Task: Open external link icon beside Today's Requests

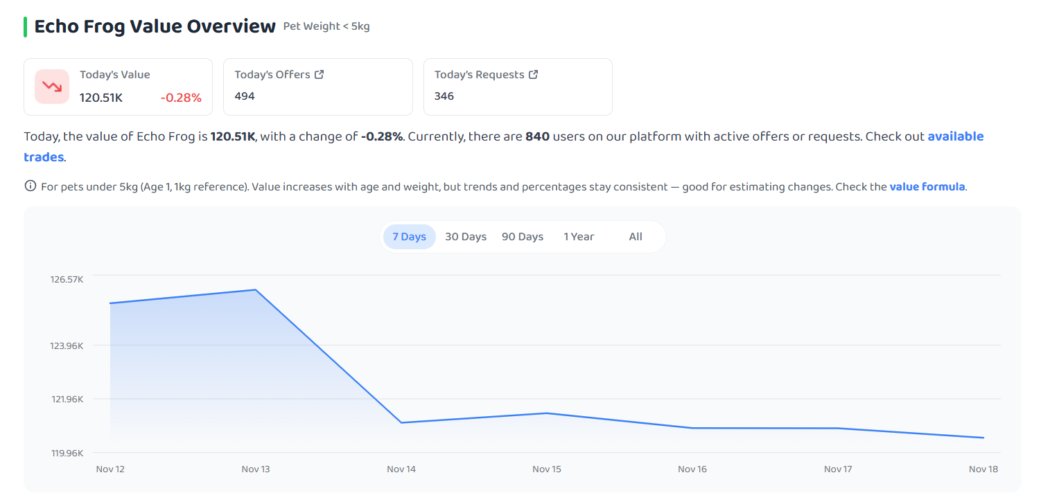Action: (533, 74)
